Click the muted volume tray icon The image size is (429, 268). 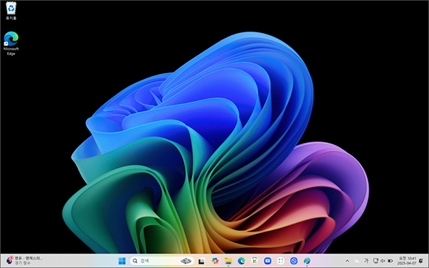coord(383,261)
